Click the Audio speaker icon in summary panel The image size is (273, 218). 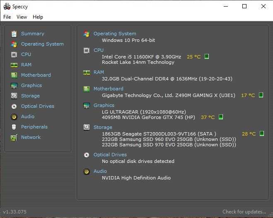click(87, 172)
